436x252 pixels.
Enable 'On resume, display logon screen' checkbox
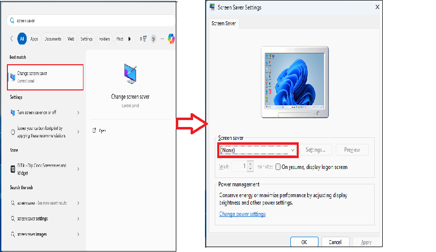[x=278, y=167]
